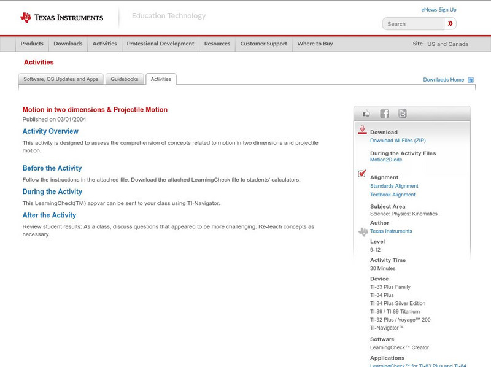Open the Standards Alignment link
This screenshot has width=491, height=367.
click(394, 186)
